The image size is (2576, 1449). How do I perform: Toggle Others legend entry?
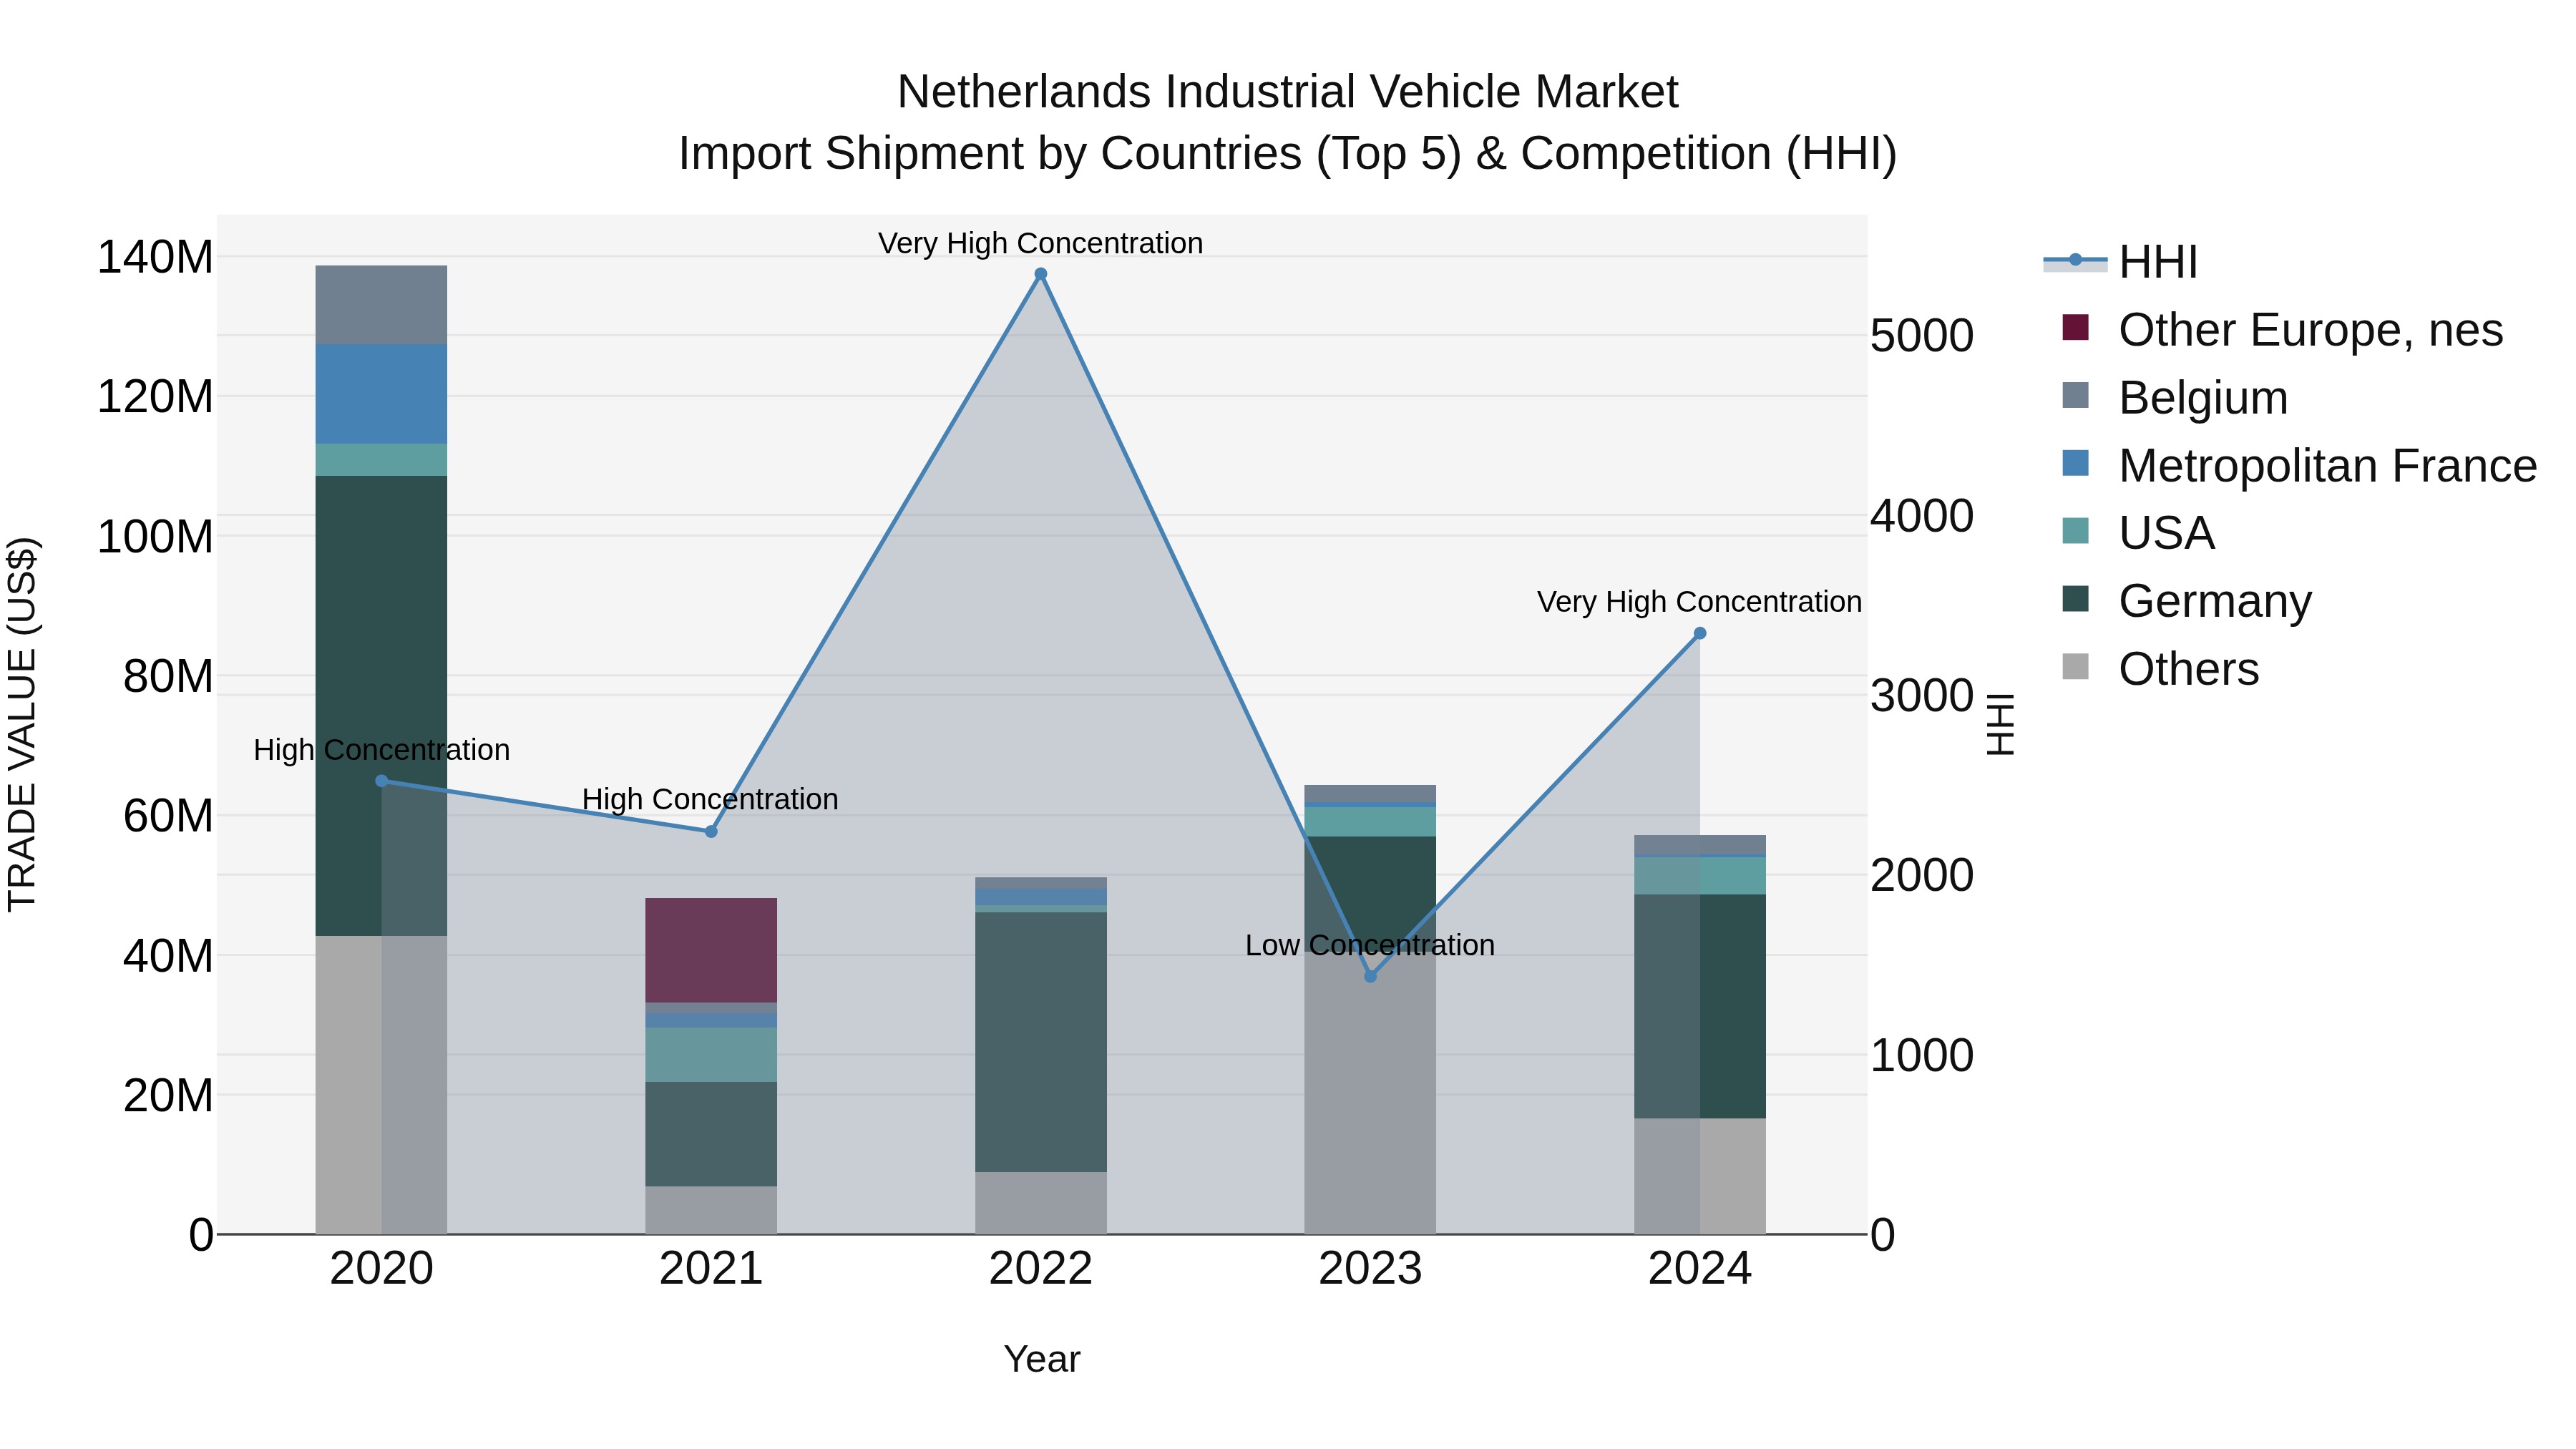pos(2160,668)
